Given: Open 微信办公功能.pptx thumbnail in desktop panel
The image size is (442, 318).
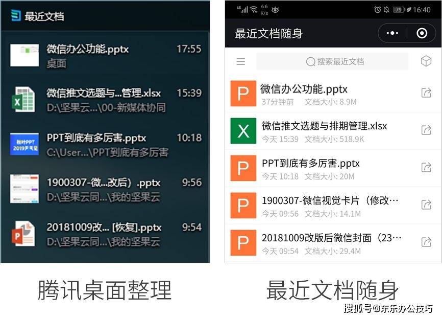Looking at the screenshot, I should coord(24,55).
